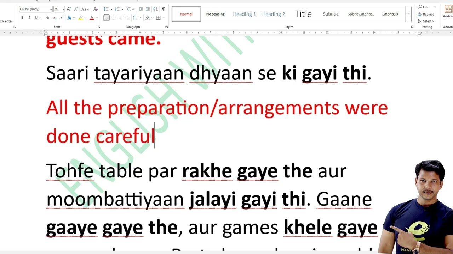Viewport: 453px width, 254px height.
Task: Open the font size dropdown
Action: (63, 9)
